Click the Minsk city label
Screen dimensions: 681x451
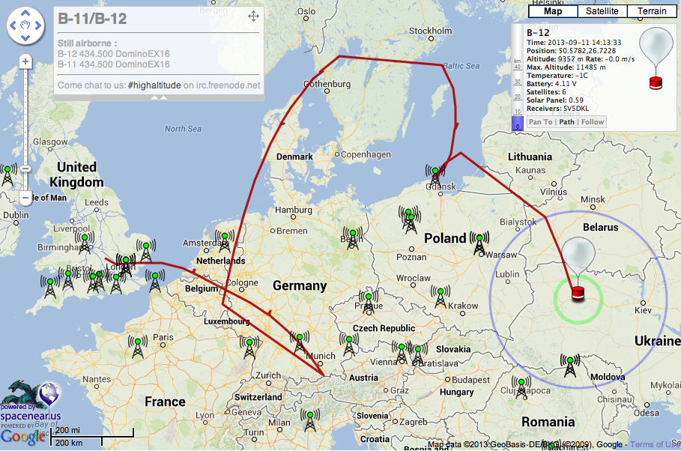tap(593, 199)
